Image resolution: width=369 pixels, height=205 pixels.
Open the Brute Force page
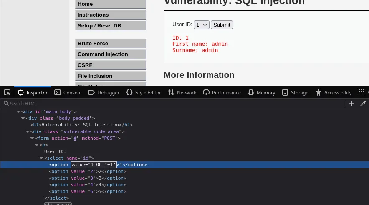pos(111,44)
